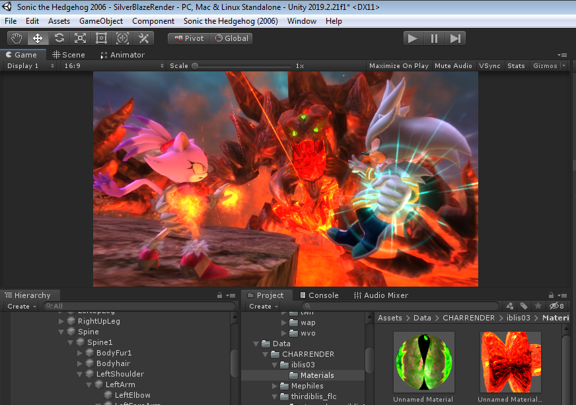Select the custom editor tools icon
Image resolution: width=576 pixels, height=405 pixels.
click(x=143, y=38)
